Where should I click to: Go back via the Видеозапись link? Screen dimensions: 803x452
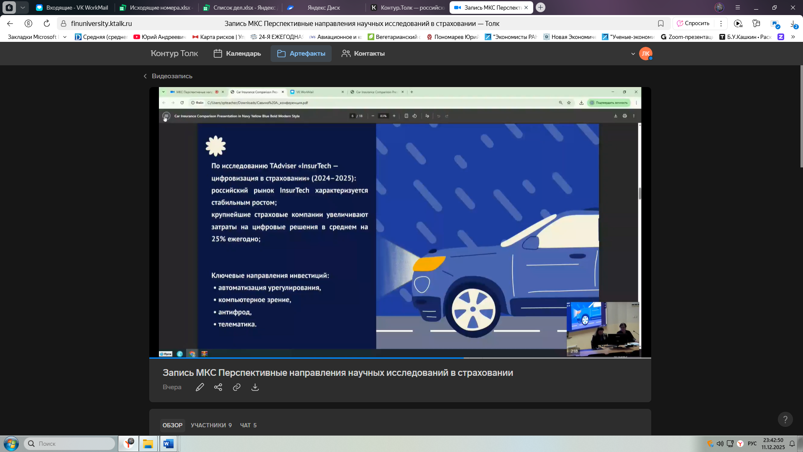click(x=168, y=76)
